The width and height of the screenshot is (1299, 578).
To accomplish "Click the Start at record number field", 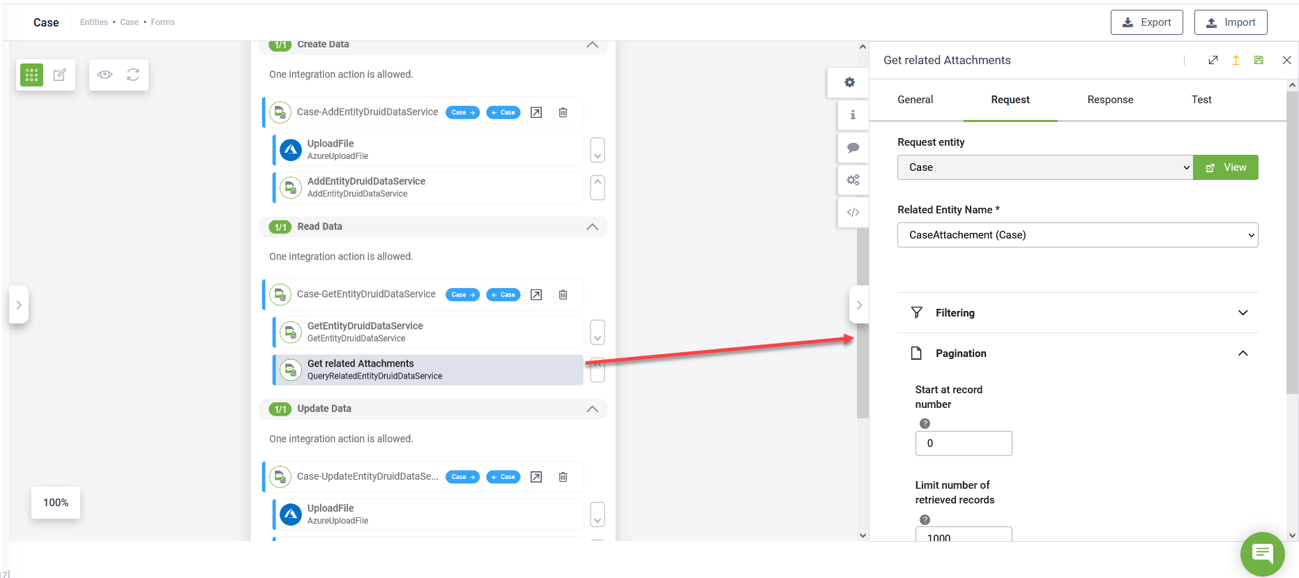I will (x=964, y=443).
